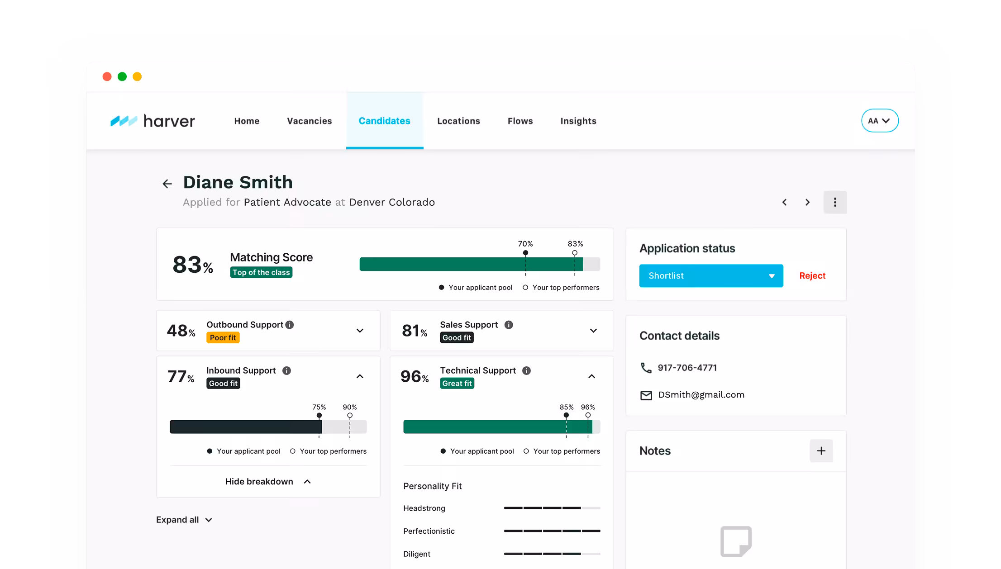Expand the Sales Support card
1001x569 pixels.
coord(593,331)
